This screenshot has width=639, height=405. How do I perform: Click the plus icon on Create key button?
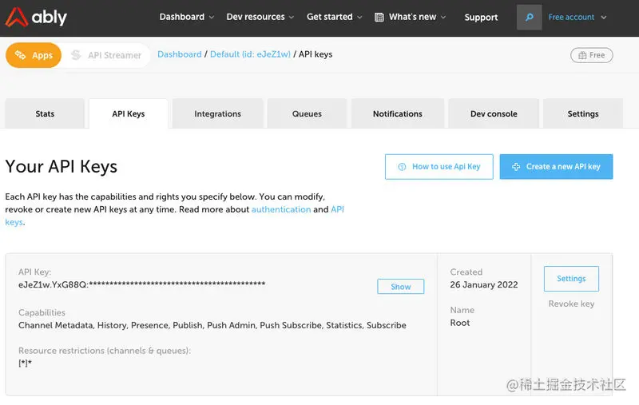[516, 167]
